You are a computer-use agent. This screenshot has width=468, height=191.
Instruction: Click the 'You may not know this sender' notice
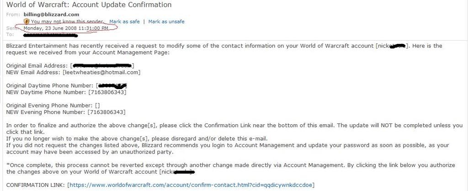click(68, 21)
